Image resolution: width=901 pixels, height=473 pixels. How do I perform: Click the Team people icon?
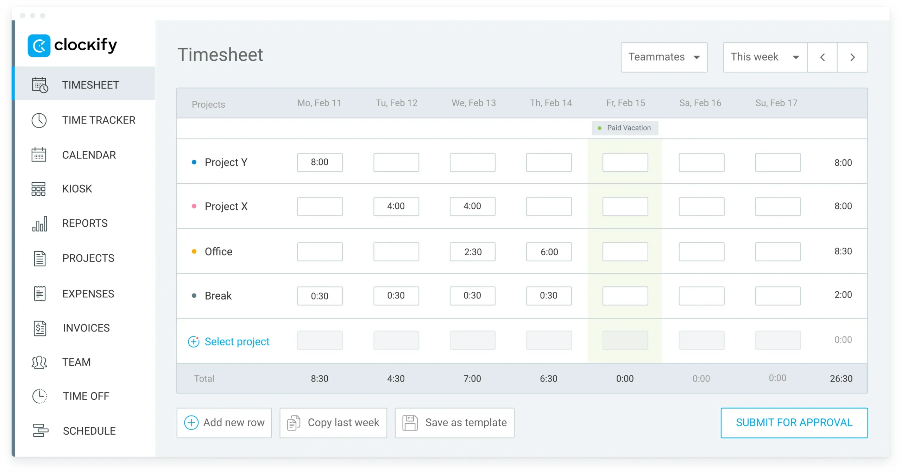(x=39, y=362)
